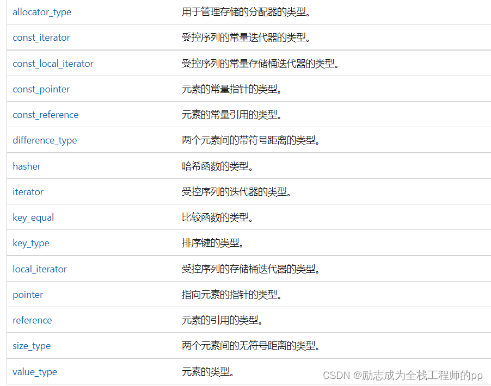Select text '用于管理存储的分配器的类型。'
The height and width of the screenshot is (386, 491).
tap(246, 12)
